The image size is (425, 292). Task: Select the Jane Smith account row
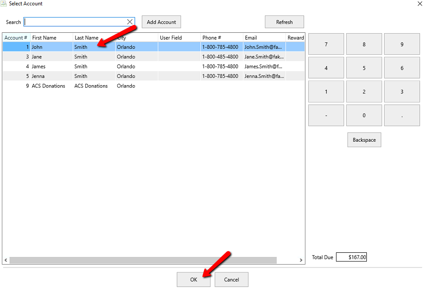coord(154,56)
